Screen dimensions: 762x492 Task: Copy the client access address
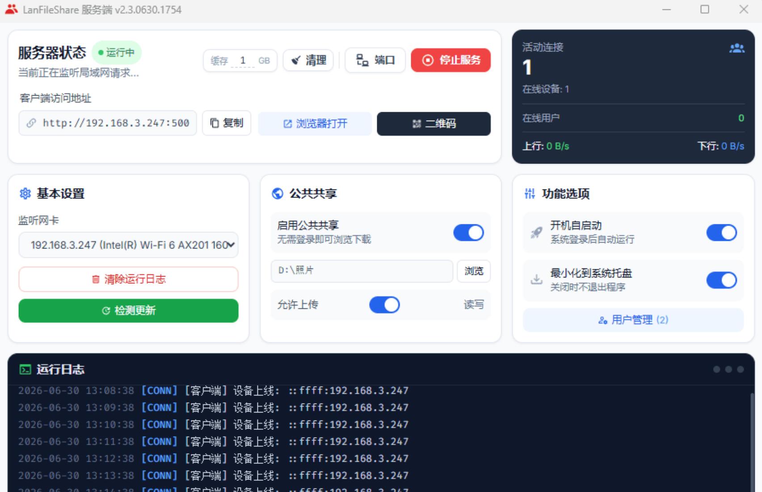[227, 123]
